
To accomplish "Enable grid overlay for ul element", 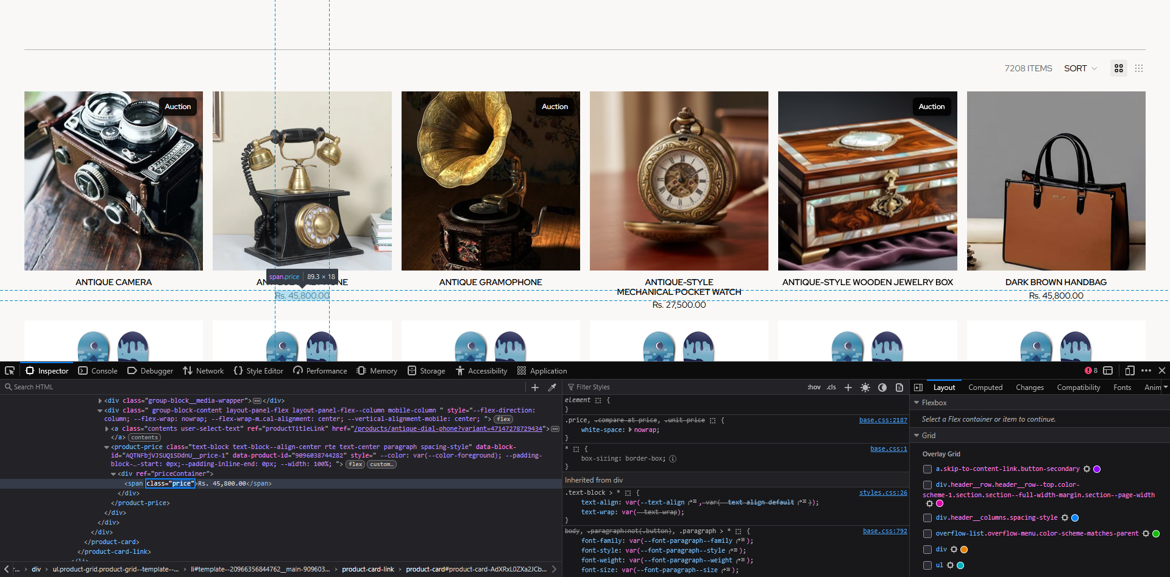I will pos(927,565).
